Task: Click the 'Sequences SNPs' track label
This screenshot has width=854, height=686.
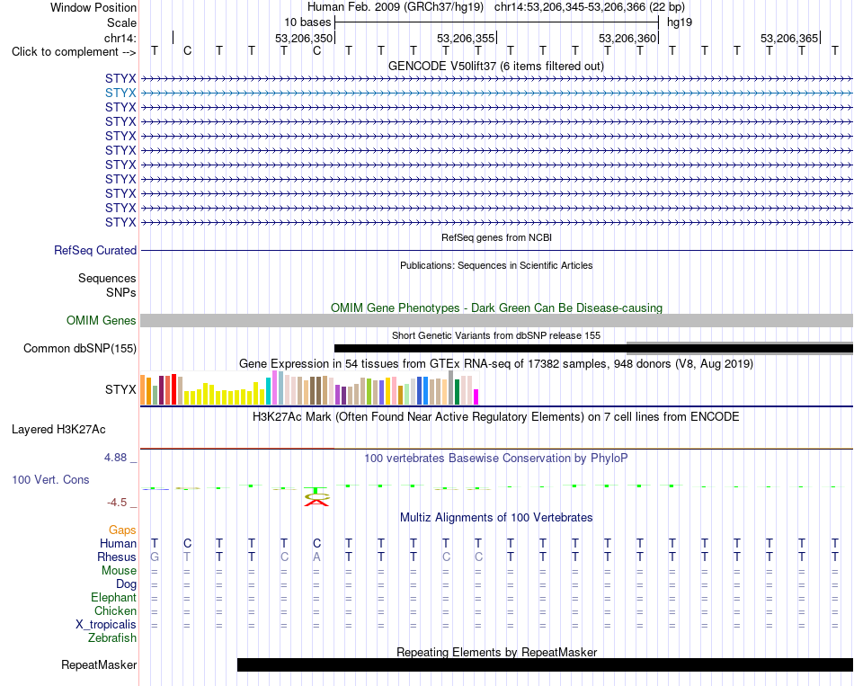Action: 107,286
